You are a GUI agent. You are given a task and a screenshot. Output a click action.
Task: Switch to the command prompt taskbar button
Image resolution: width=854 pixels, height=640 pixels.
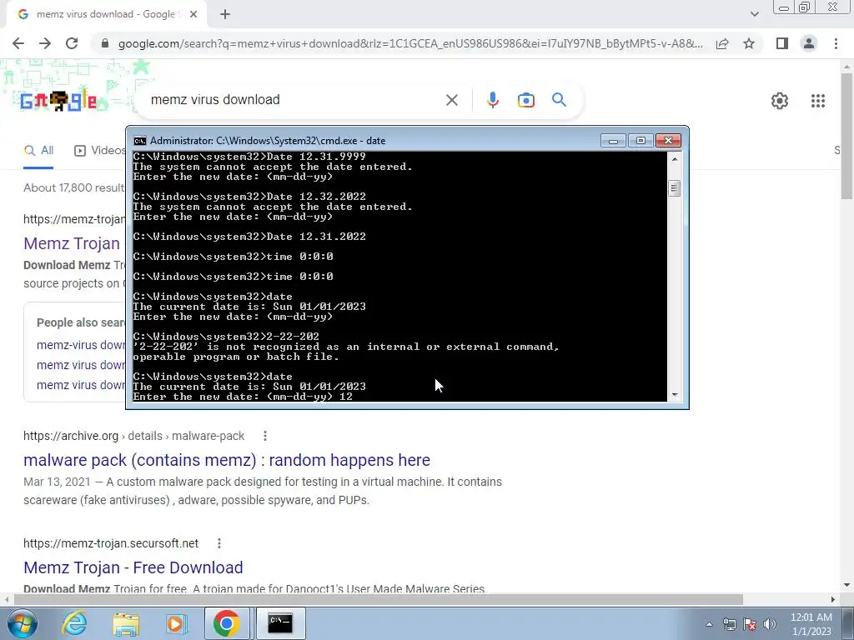point(280,623)
